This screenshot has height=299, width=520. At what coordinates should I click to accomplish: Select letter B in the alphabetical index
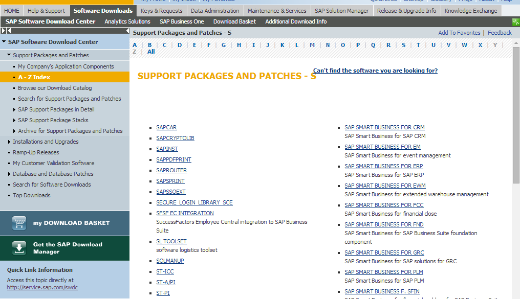[x=149, y=45]
